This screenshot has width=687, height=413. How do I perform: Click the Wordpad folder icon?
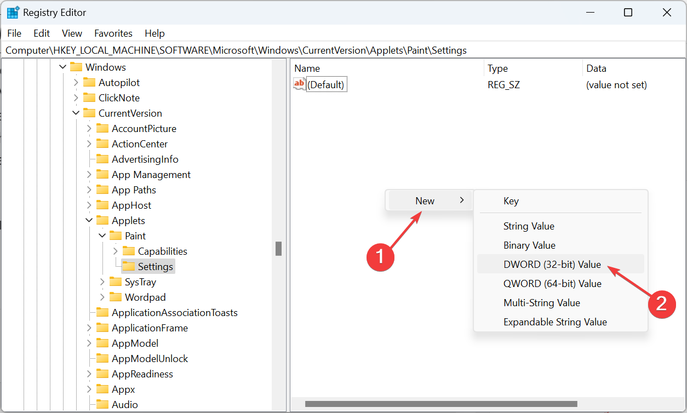116,297
